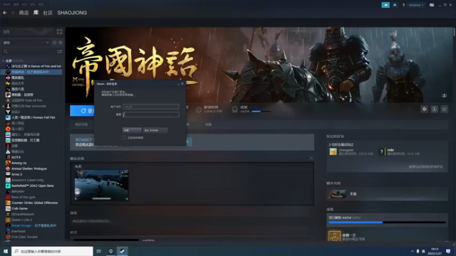
Task: Click the Windows search box
Action: [x=52, y=251]
